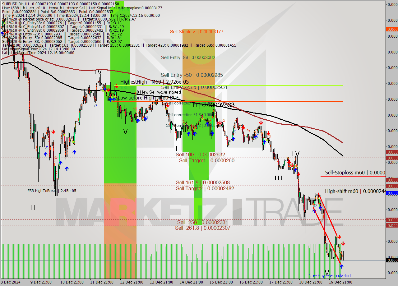
Task: Click the 'Sell 100 | 0.00002632' label
Action: (200, 155)
